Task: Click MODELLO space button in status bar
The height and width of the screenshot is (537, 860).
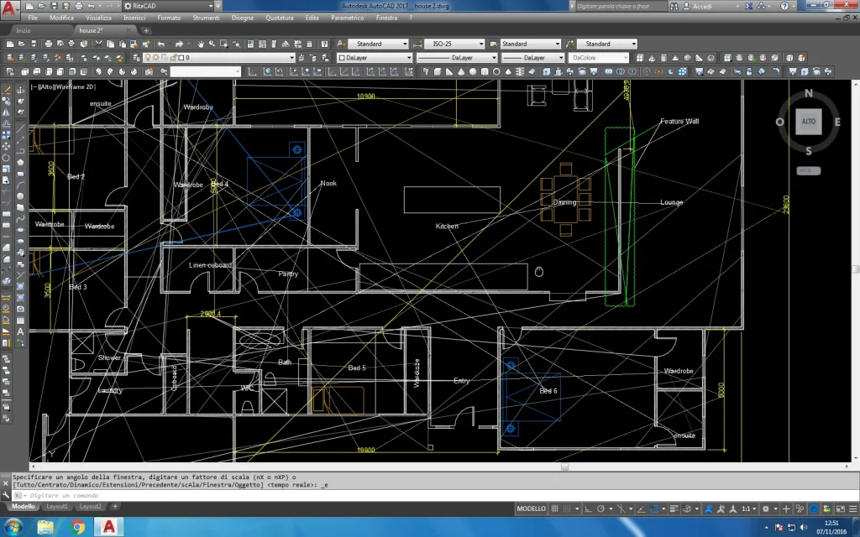Action: [531, 508]
